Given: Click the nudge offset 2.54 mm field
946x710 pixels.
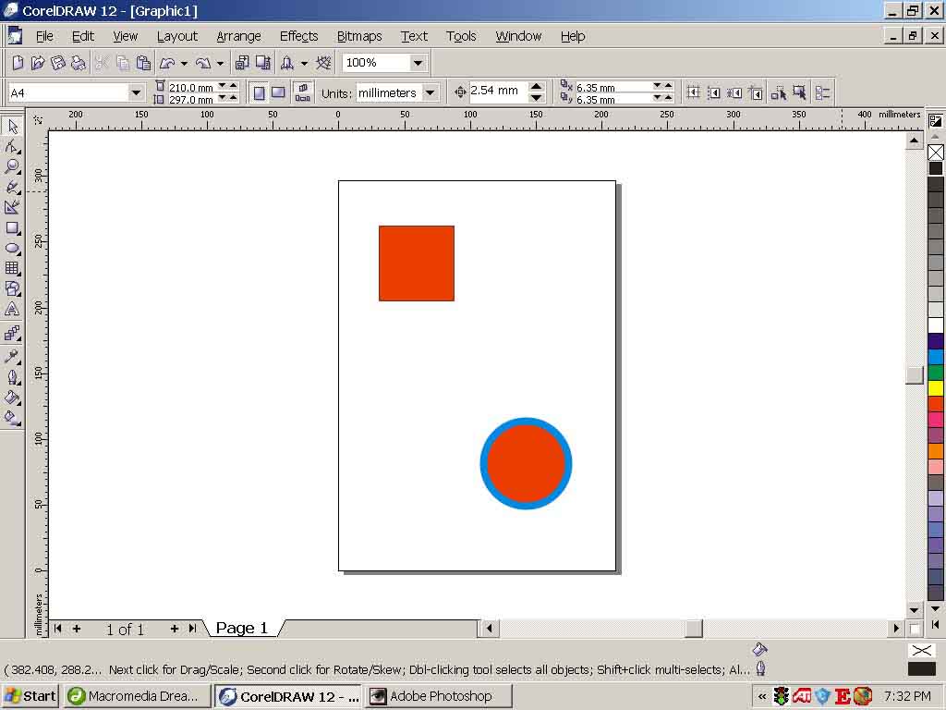Looking at the screenshot, I should 497,92.
